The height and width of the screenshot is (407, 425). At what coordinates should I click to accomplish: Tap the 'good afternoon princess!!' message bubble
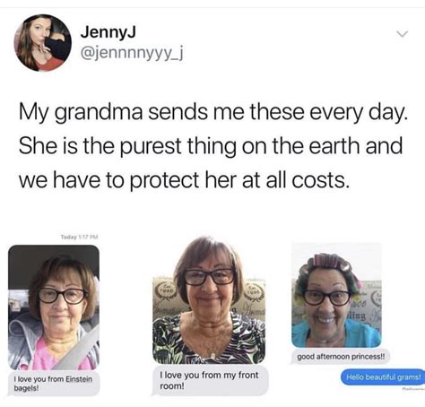(341, 357)
